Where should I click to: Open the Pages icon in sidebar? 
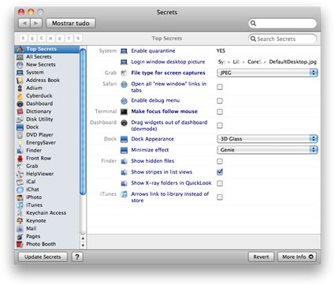tap(20, 237)
